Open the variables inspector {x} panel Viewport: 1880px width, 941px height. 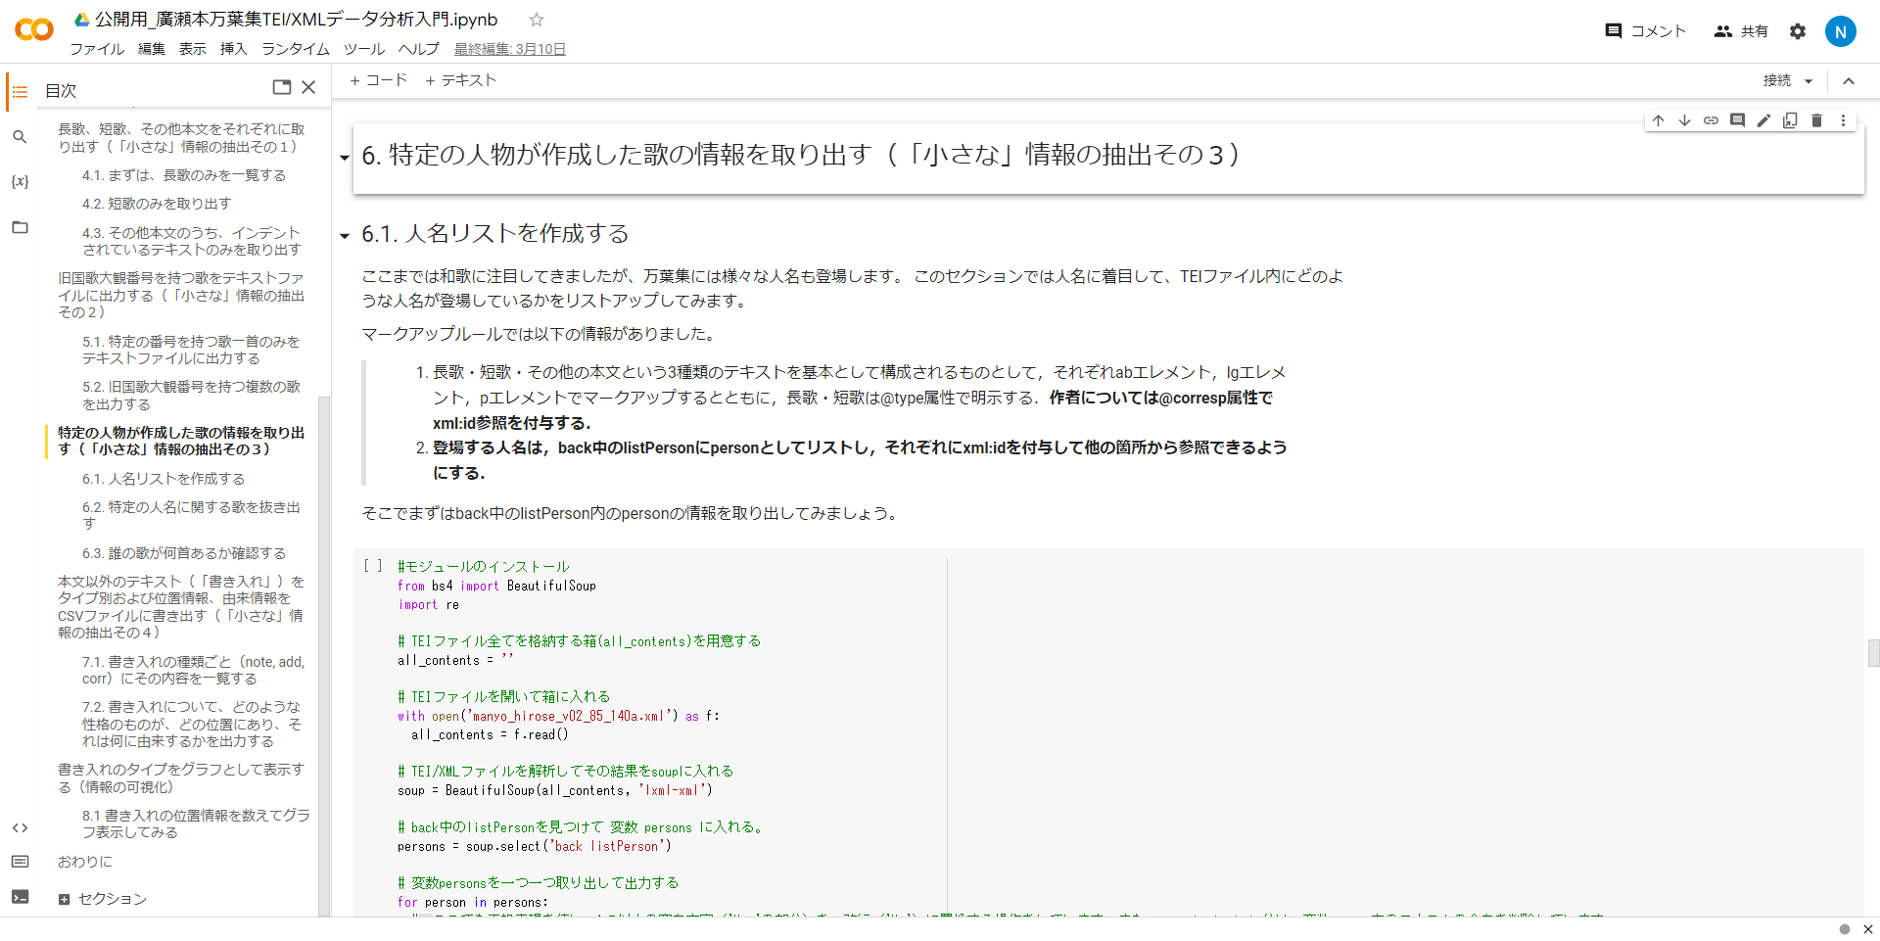pyautogui.click(x=20, y=182)
